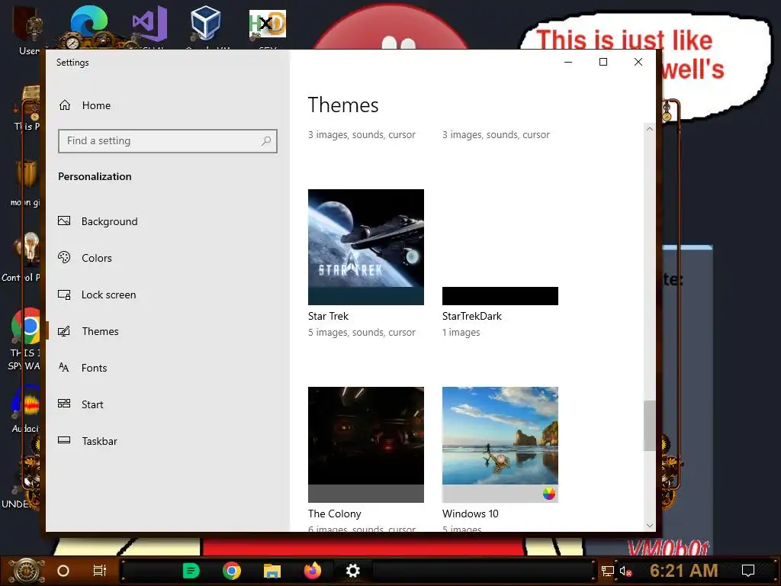Screen dimensions: 781x586
Task: Click The Colony theme name
Action: pos(335,514)
